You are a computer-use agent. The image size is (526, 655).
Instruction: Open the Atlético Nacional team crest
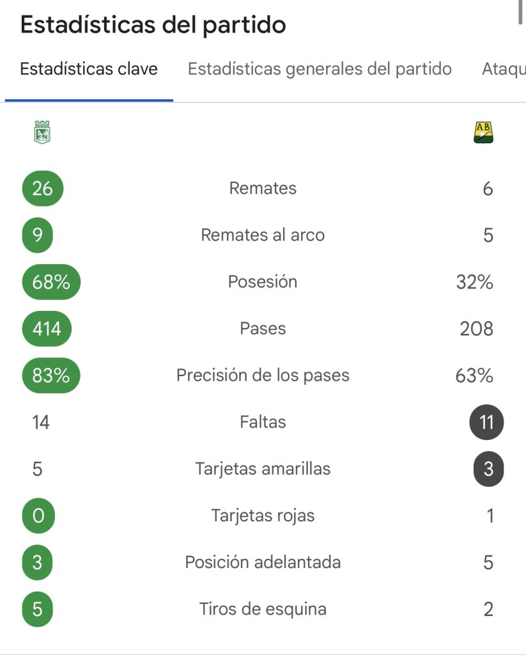pyautogui.click(x=42, y=132)
